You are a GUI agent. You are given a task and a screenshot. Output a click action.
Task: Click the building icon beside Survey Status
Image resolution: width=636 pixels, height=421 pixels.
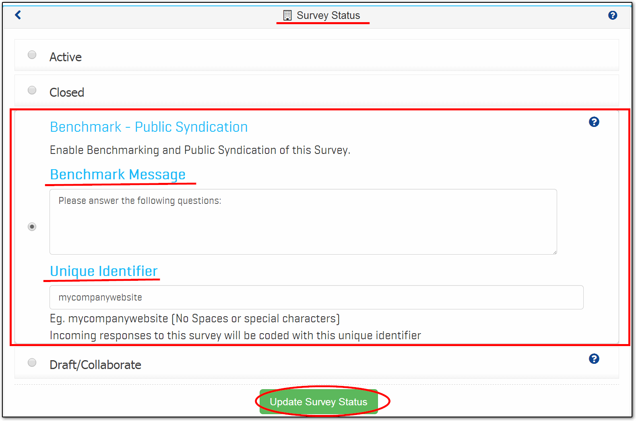click(287, 15)
